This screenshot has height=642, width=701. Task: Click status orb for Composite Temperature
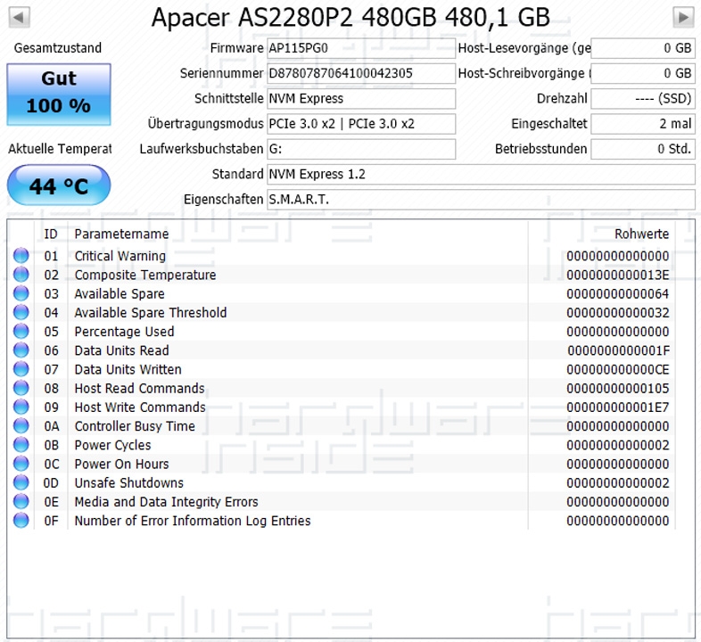[x=21, y=274]
